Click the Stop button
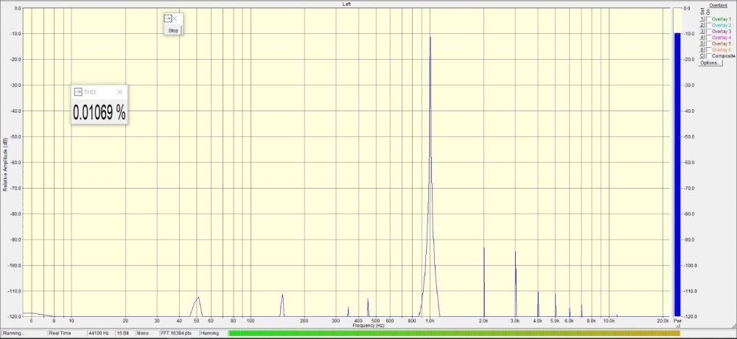Screen dimensions: 737x339 click(173, 30)
